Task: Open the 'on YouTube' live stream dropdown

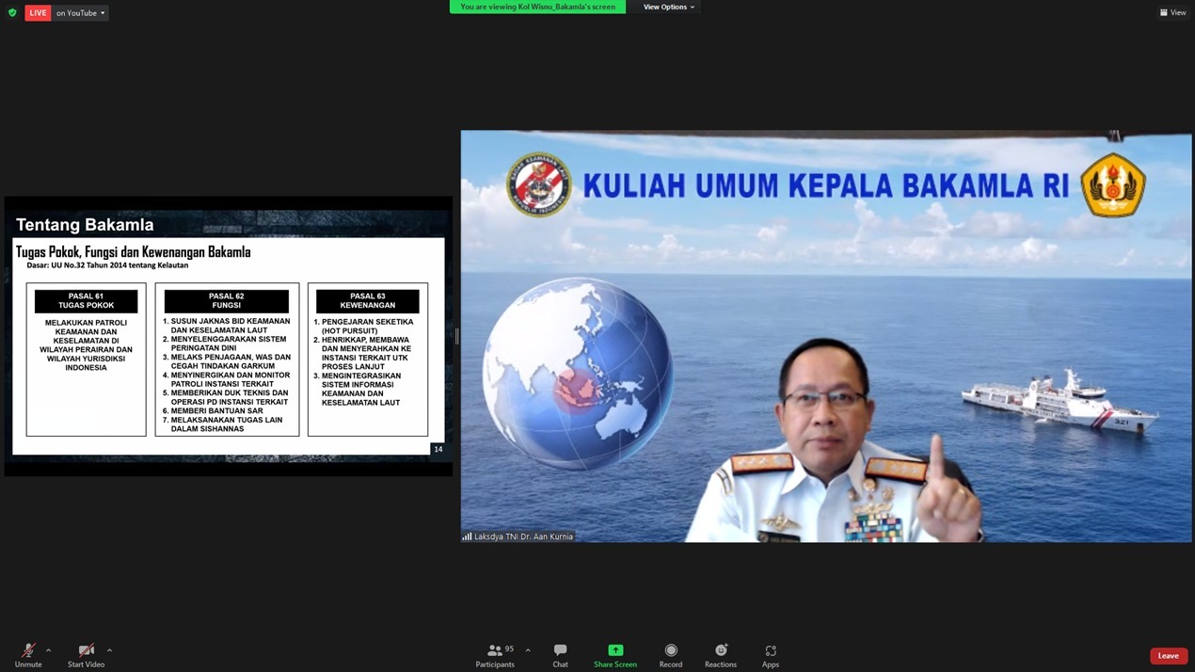Action: pyautogui.click(x=80, y=13)
